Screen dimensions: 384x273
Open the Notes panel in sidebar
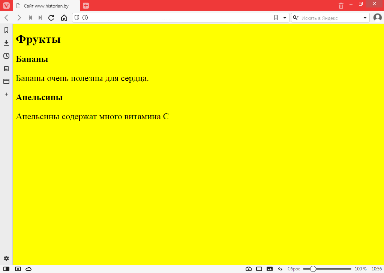[x=6, y=69]
